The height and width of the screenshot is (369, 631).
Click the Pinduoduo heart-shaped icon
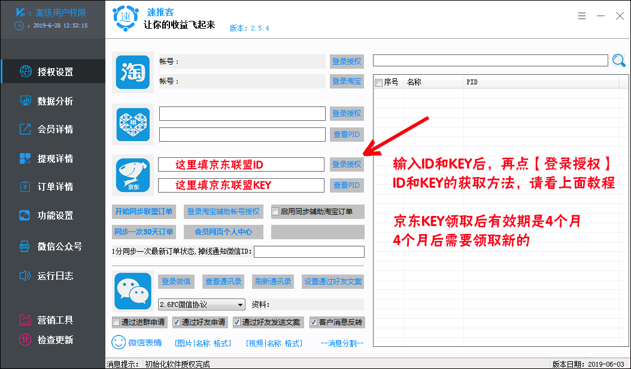coord(133,124)
